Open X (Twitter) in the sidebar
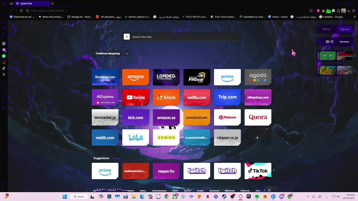 tap(4, 74)
